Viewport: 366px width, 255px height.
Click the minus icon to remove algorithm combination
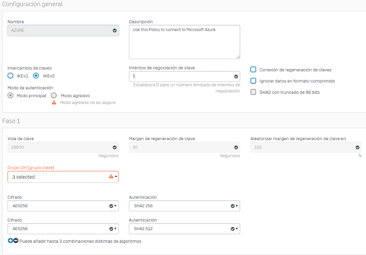pyautogui.click(x=16, y=241)
